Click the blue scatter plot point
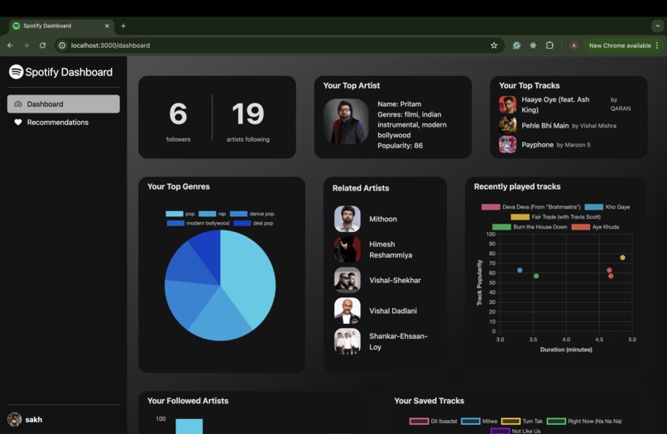667x434 pixels. pyautogui.click(x=520, y=270)
